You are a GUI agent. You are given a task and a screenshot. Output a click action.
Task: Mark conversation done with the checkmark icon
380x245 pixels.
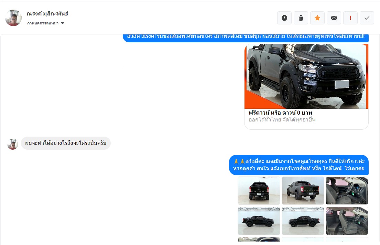tap(367, 18)
